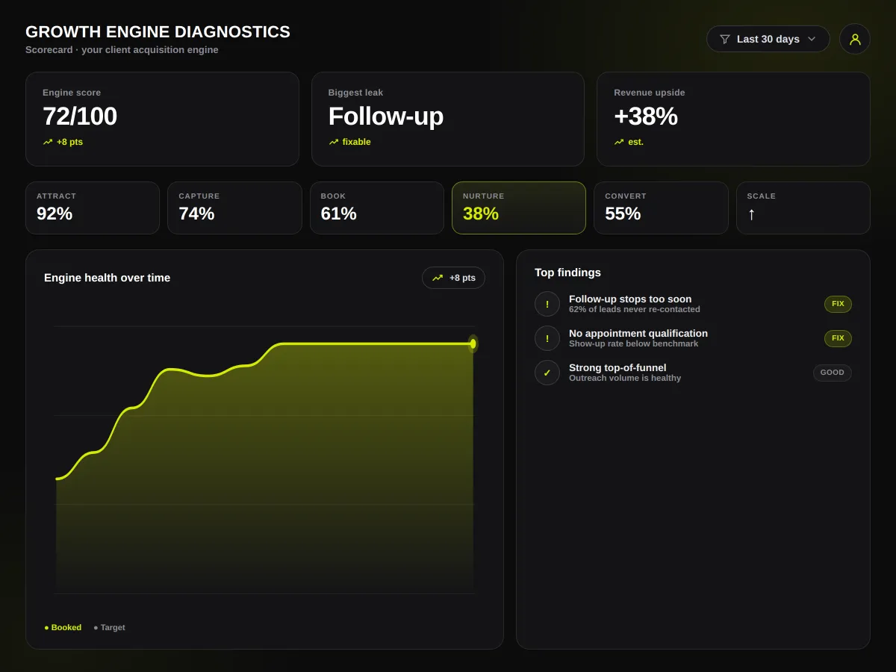Viewport: 896px width, 672px height.
Task: Click the trend icon beside fixable
Action: point(334,142)
